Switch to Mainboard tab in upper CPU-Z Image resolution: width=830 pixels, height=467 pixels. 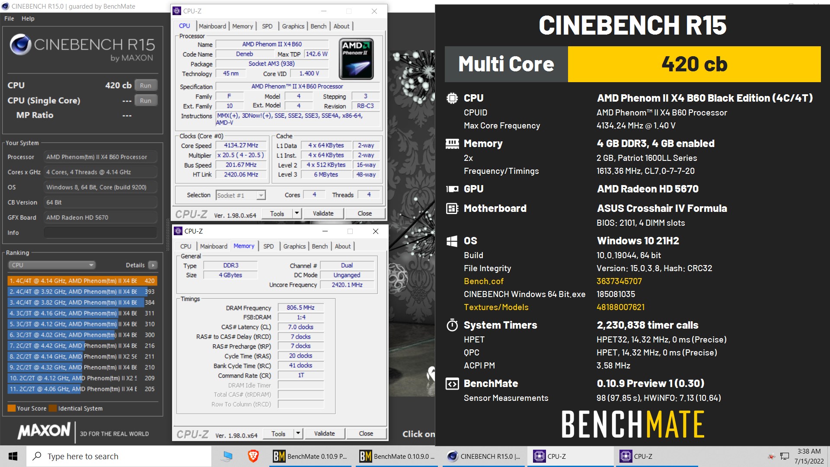(x=212, y=26)
